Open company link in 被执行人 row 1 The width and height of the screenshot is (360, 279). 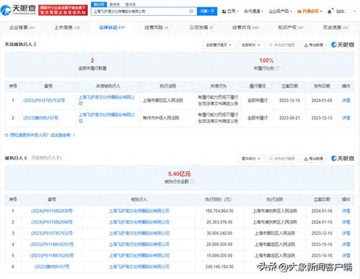139,211
